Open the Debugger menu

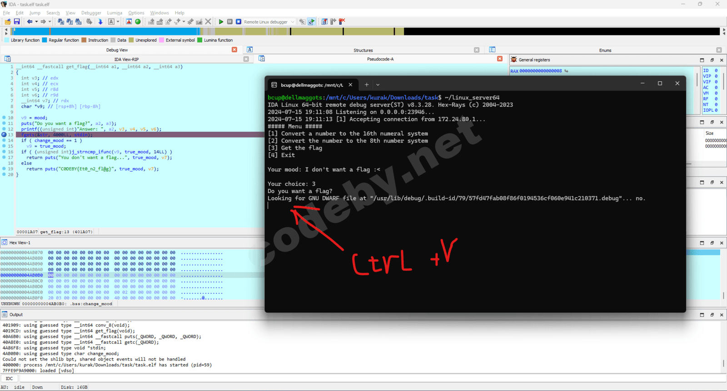point(91,13)
